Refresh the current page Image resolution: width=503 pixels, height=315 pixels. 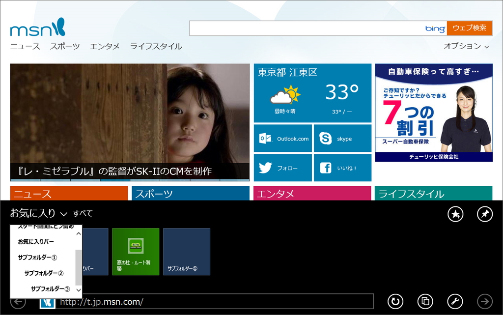395,301
